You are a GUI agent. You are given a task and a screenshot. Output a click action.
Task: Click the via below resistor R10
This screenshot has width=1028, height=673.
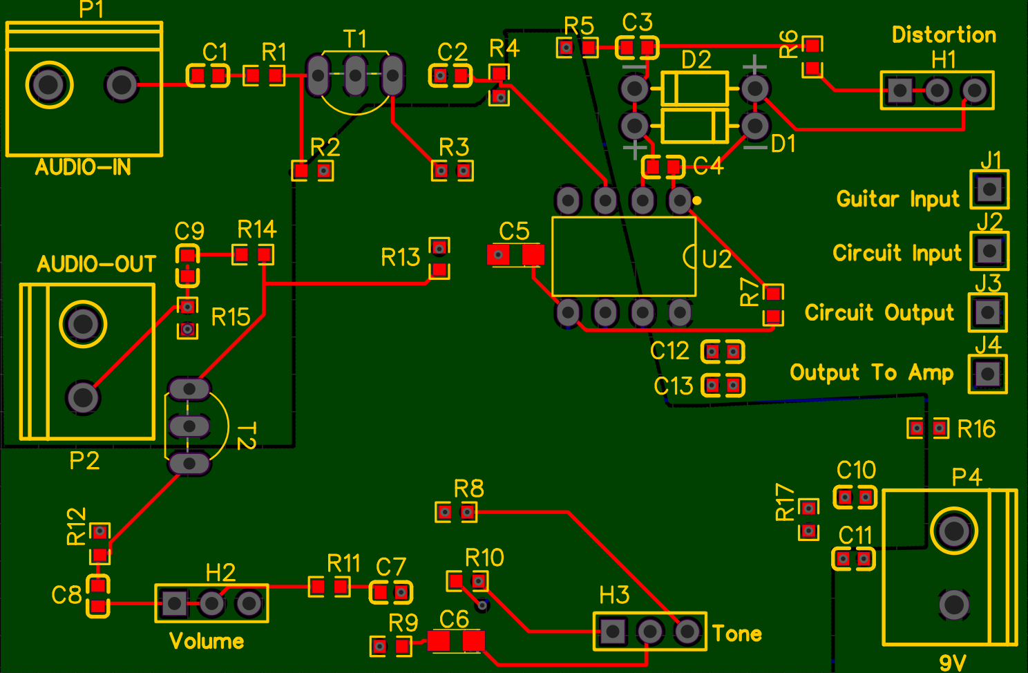coord(483,606)
